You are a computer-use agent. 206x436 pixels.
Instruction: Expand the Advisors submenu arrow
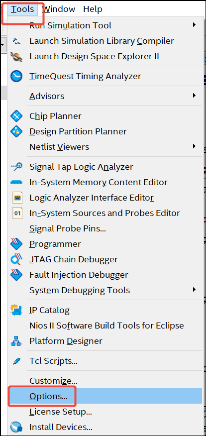point(195,96)
